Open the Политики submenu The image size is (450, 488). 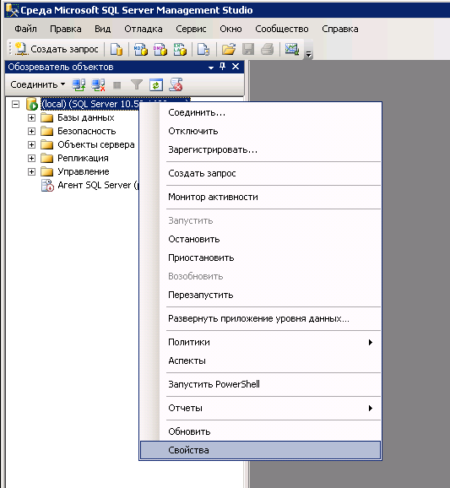[260, 342]
